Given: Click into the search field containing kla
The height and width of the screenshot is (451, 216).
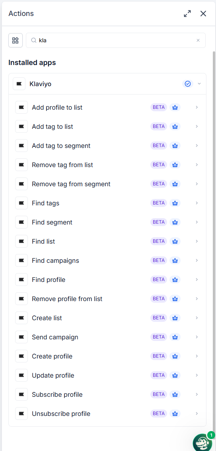Looking at the screenshot, I should (116, 40).
